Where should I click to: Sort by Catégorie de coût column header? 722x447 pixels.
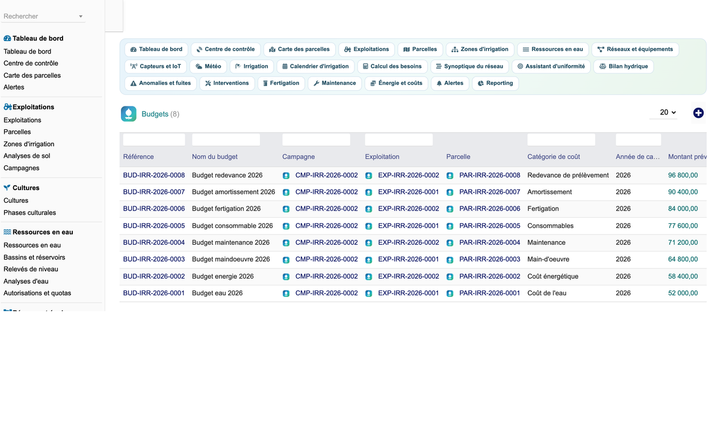554,157
